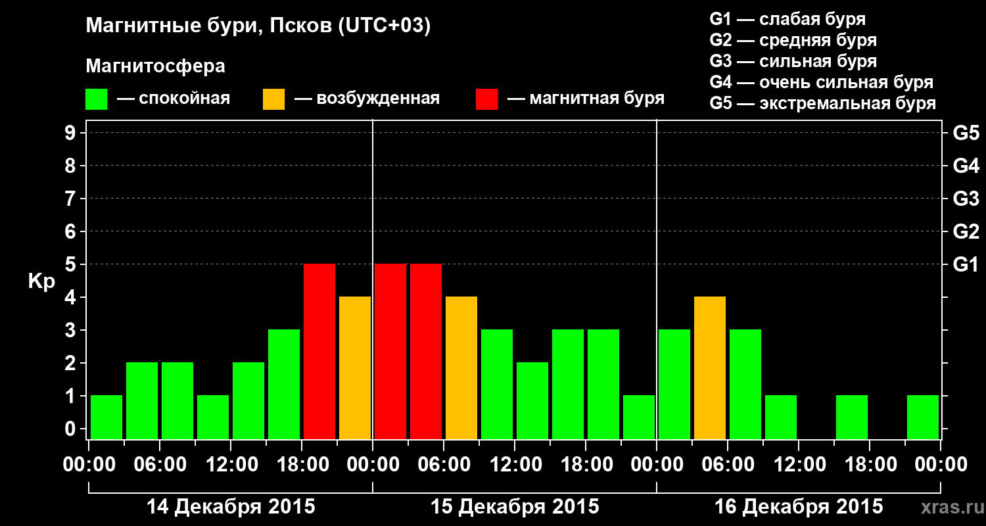Click first green Kp 3 bar of 16 December
Image resolution: width=986 pixels, height=526 pixels.
674,384
